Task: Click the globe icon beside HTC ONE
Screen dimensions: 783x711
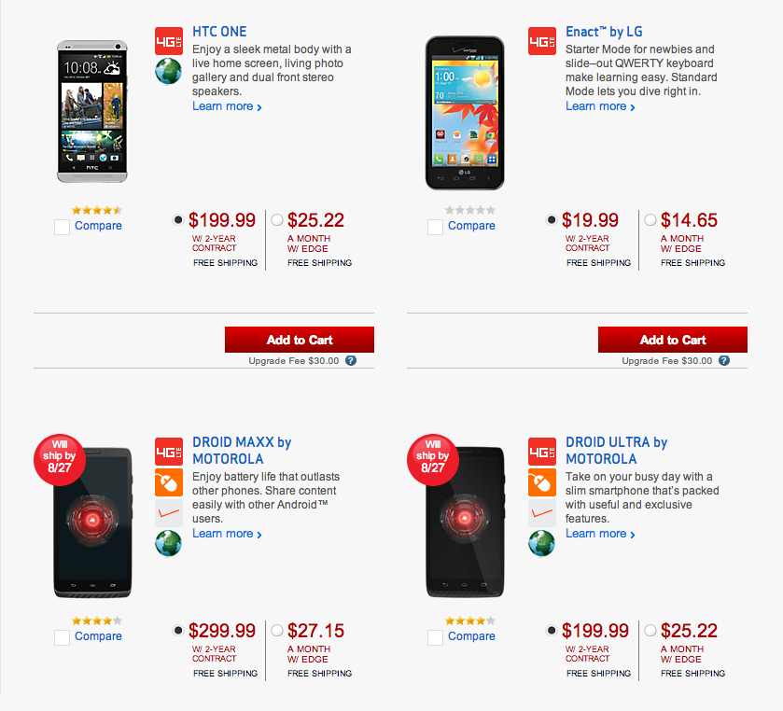Action: 169,73
